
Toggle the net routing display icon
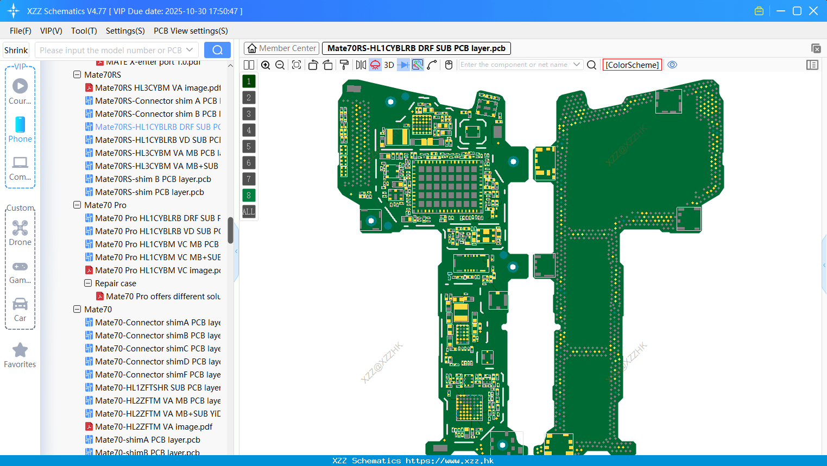418,65
